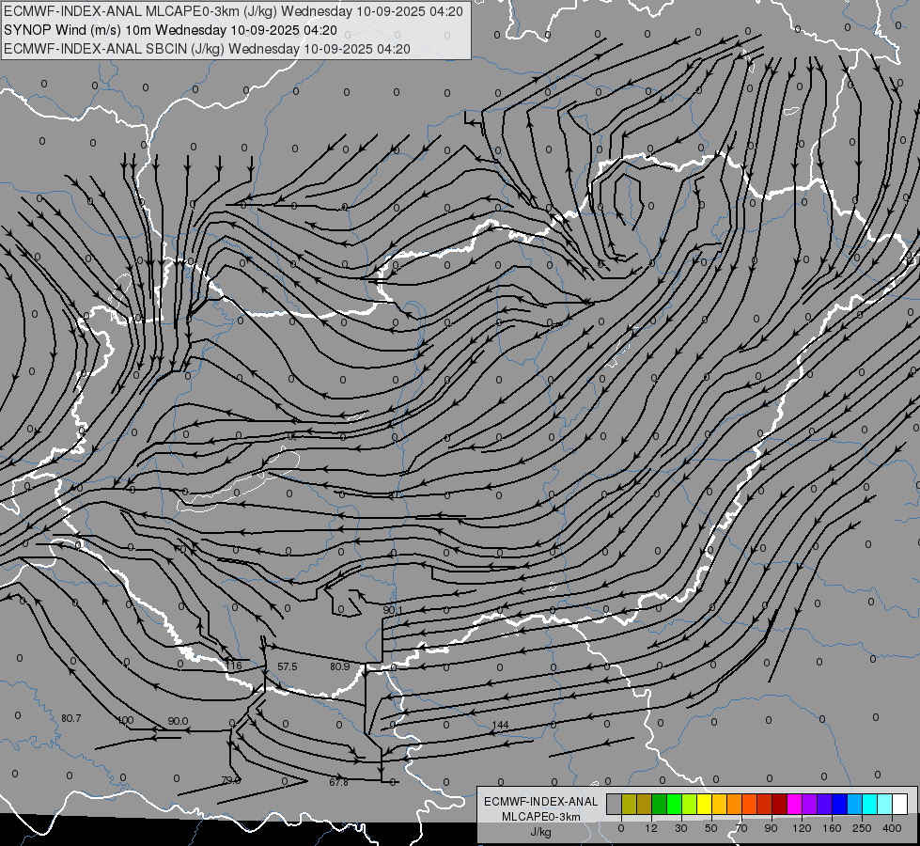This screenshot has height=846, width=920.
Task: Click the 100 value beside 90.0
Action: (x=126, y=720)
